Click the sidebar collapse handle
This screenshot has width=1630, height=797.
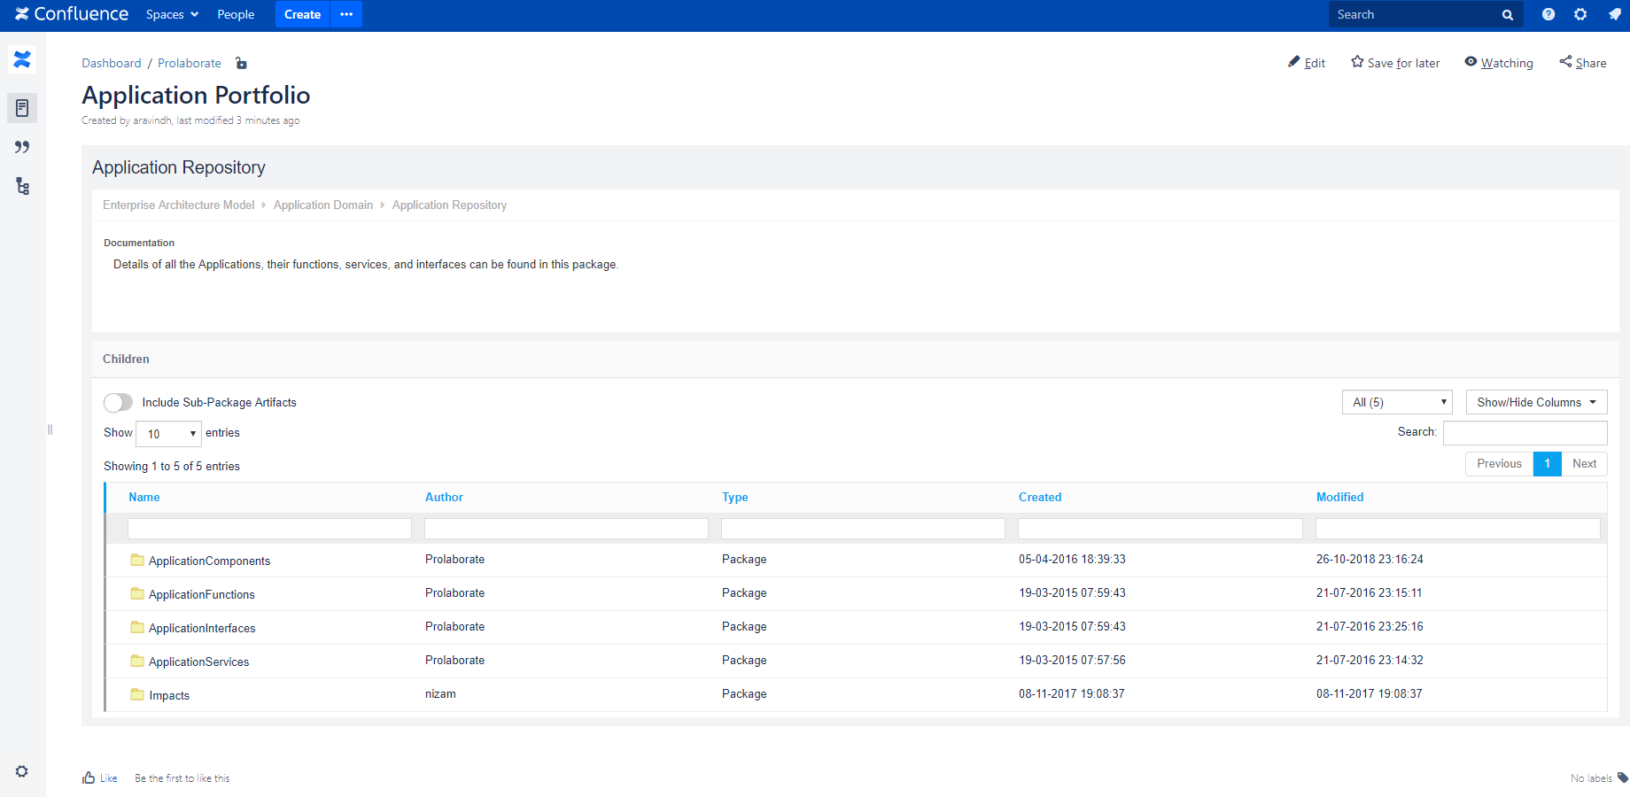point(50,429)
